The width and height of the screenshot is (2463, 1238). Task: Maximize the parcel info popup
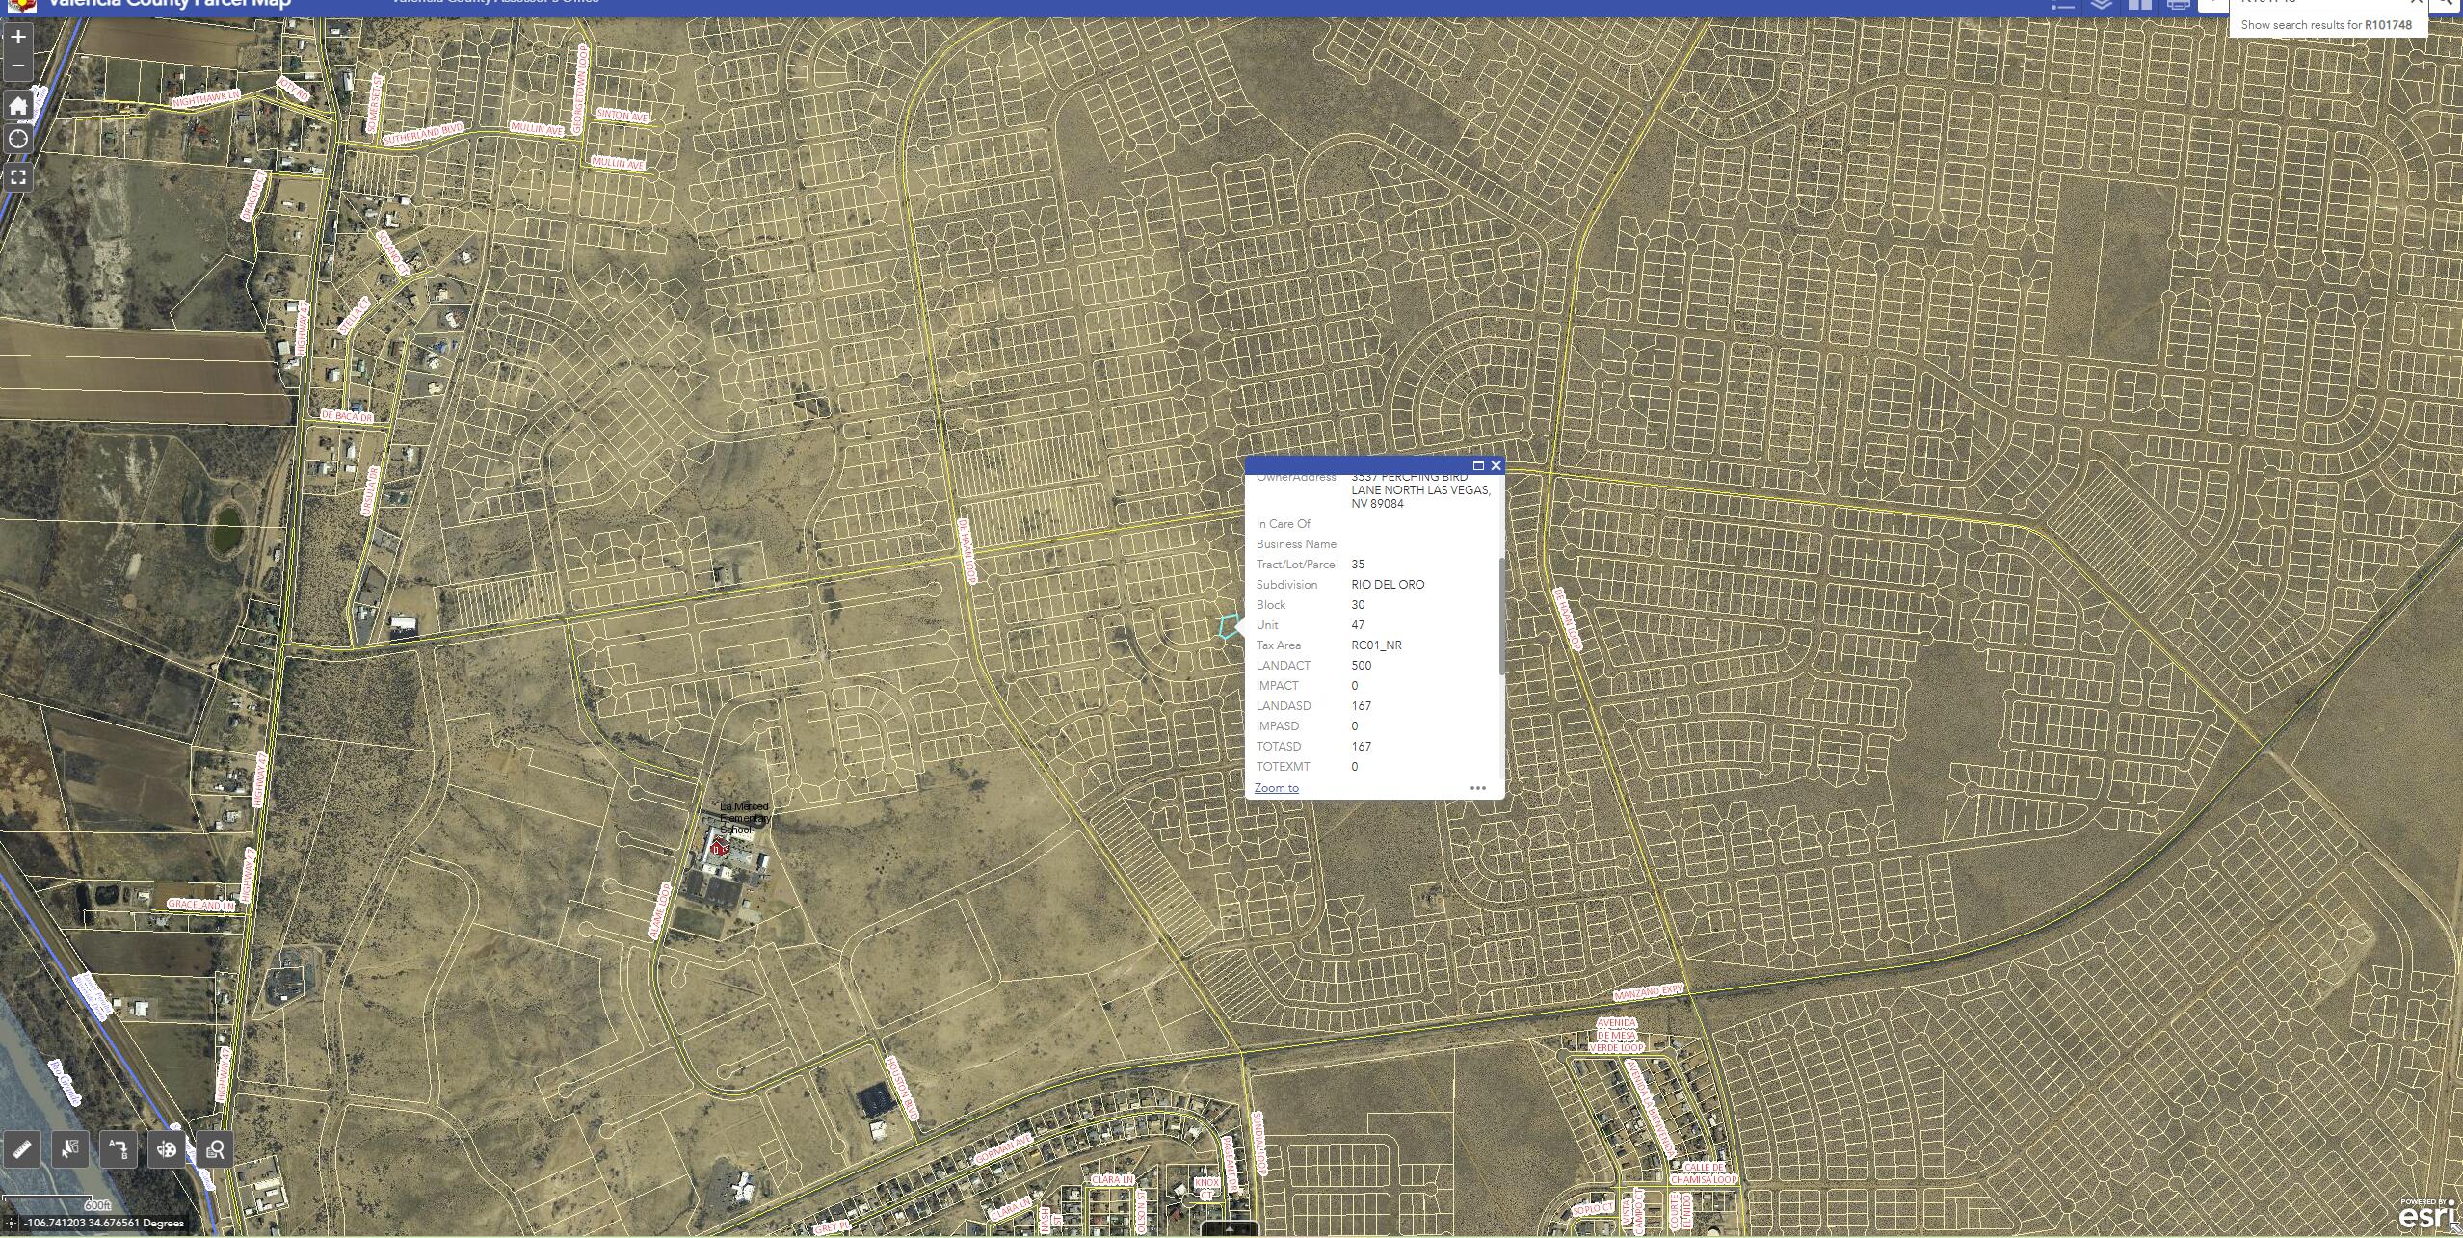click(1478, 465)
